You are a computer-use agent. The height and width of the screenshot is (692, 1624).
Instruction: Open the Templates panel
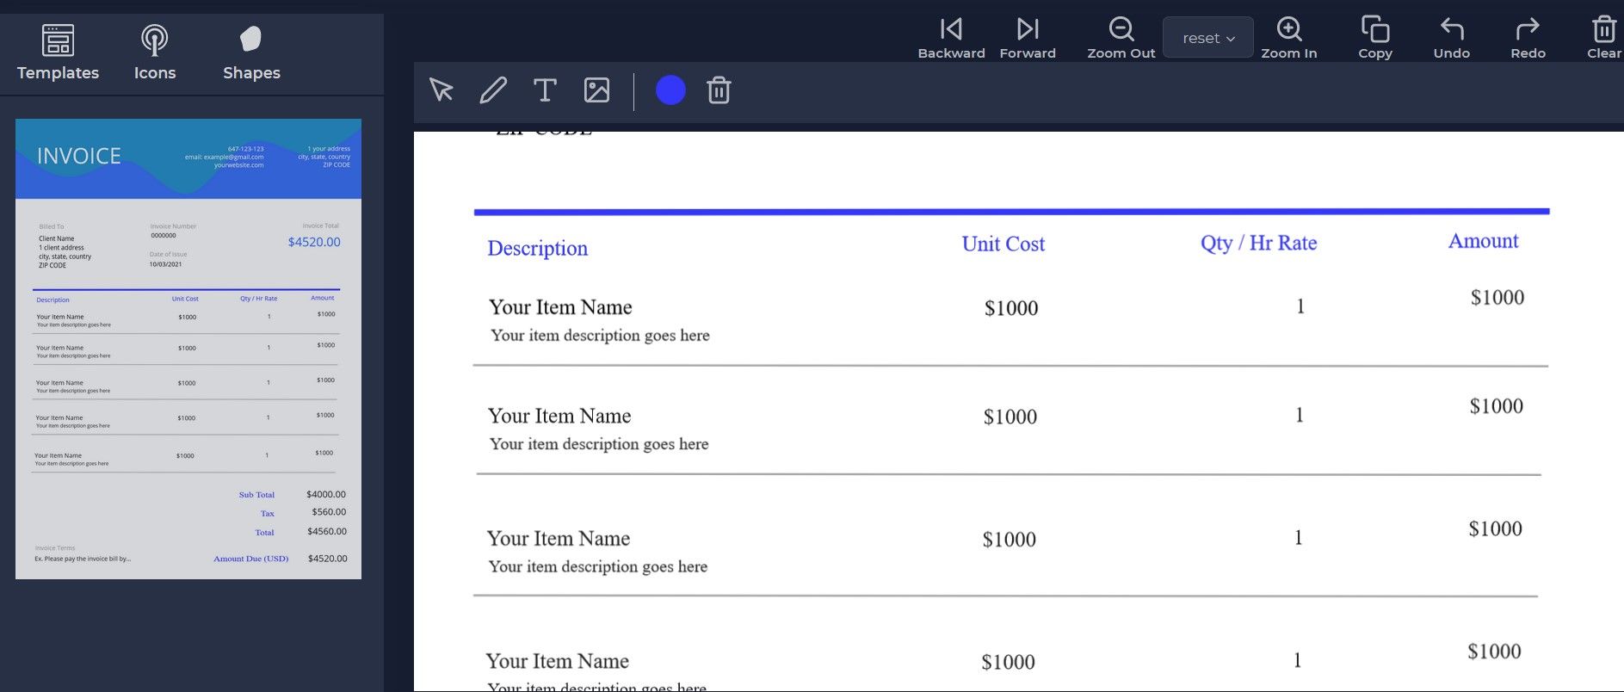[x=58, y=52]
